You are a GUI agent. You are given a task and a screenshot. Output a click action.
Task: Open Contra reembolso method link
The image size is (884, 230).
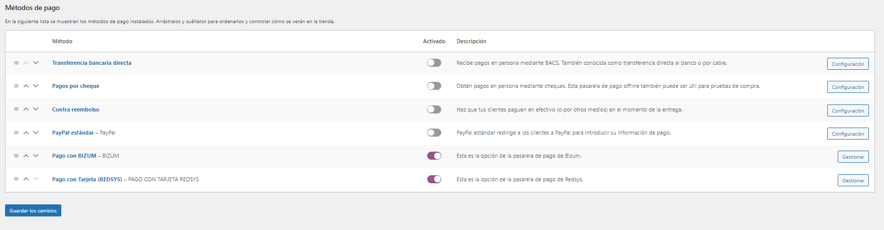pos(76,109)
